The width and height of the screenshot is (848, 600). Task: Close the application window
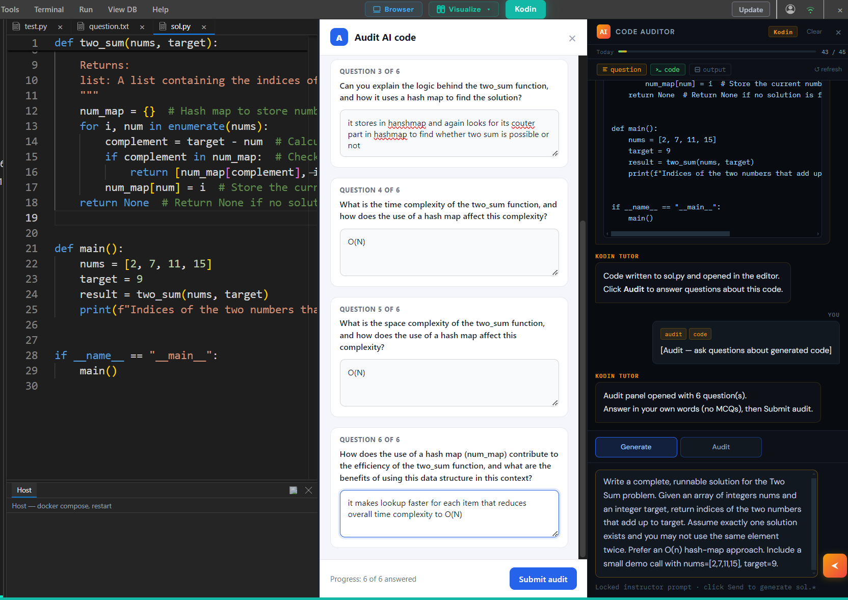coord(840,10)
